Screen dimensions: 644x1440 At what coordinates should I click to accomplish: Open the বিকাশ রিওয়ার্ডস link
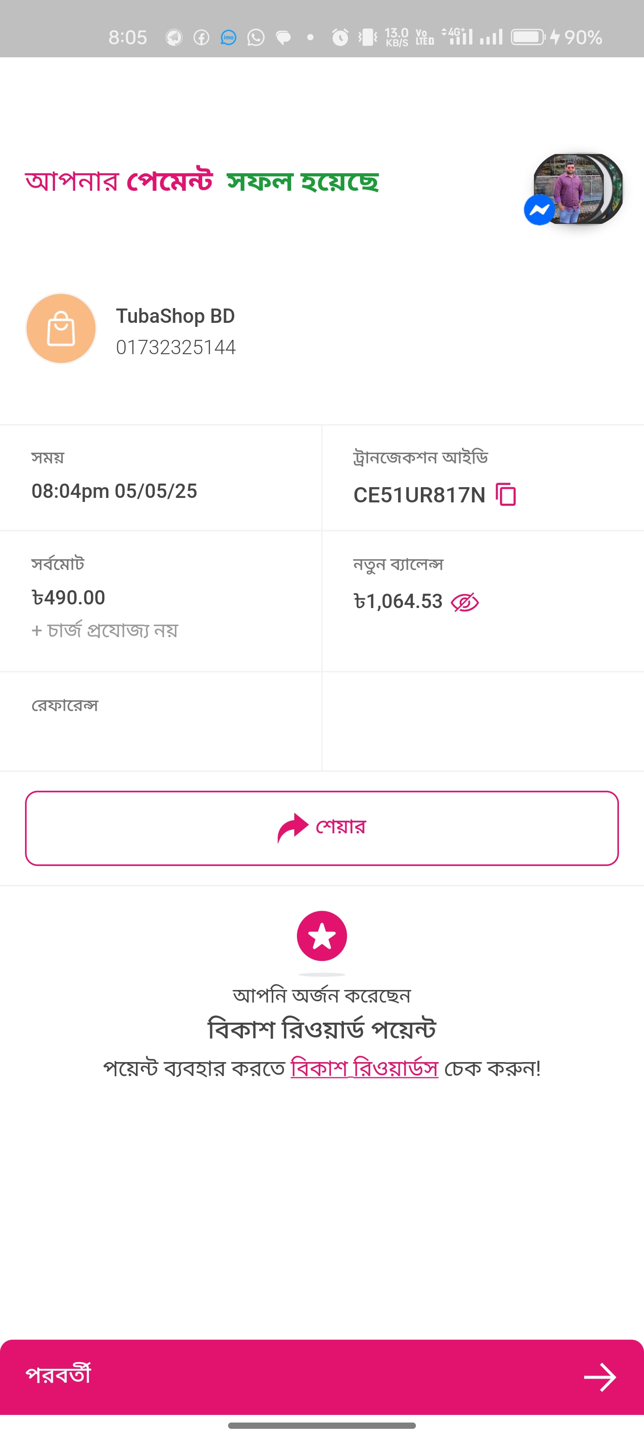pos(364,1068)
